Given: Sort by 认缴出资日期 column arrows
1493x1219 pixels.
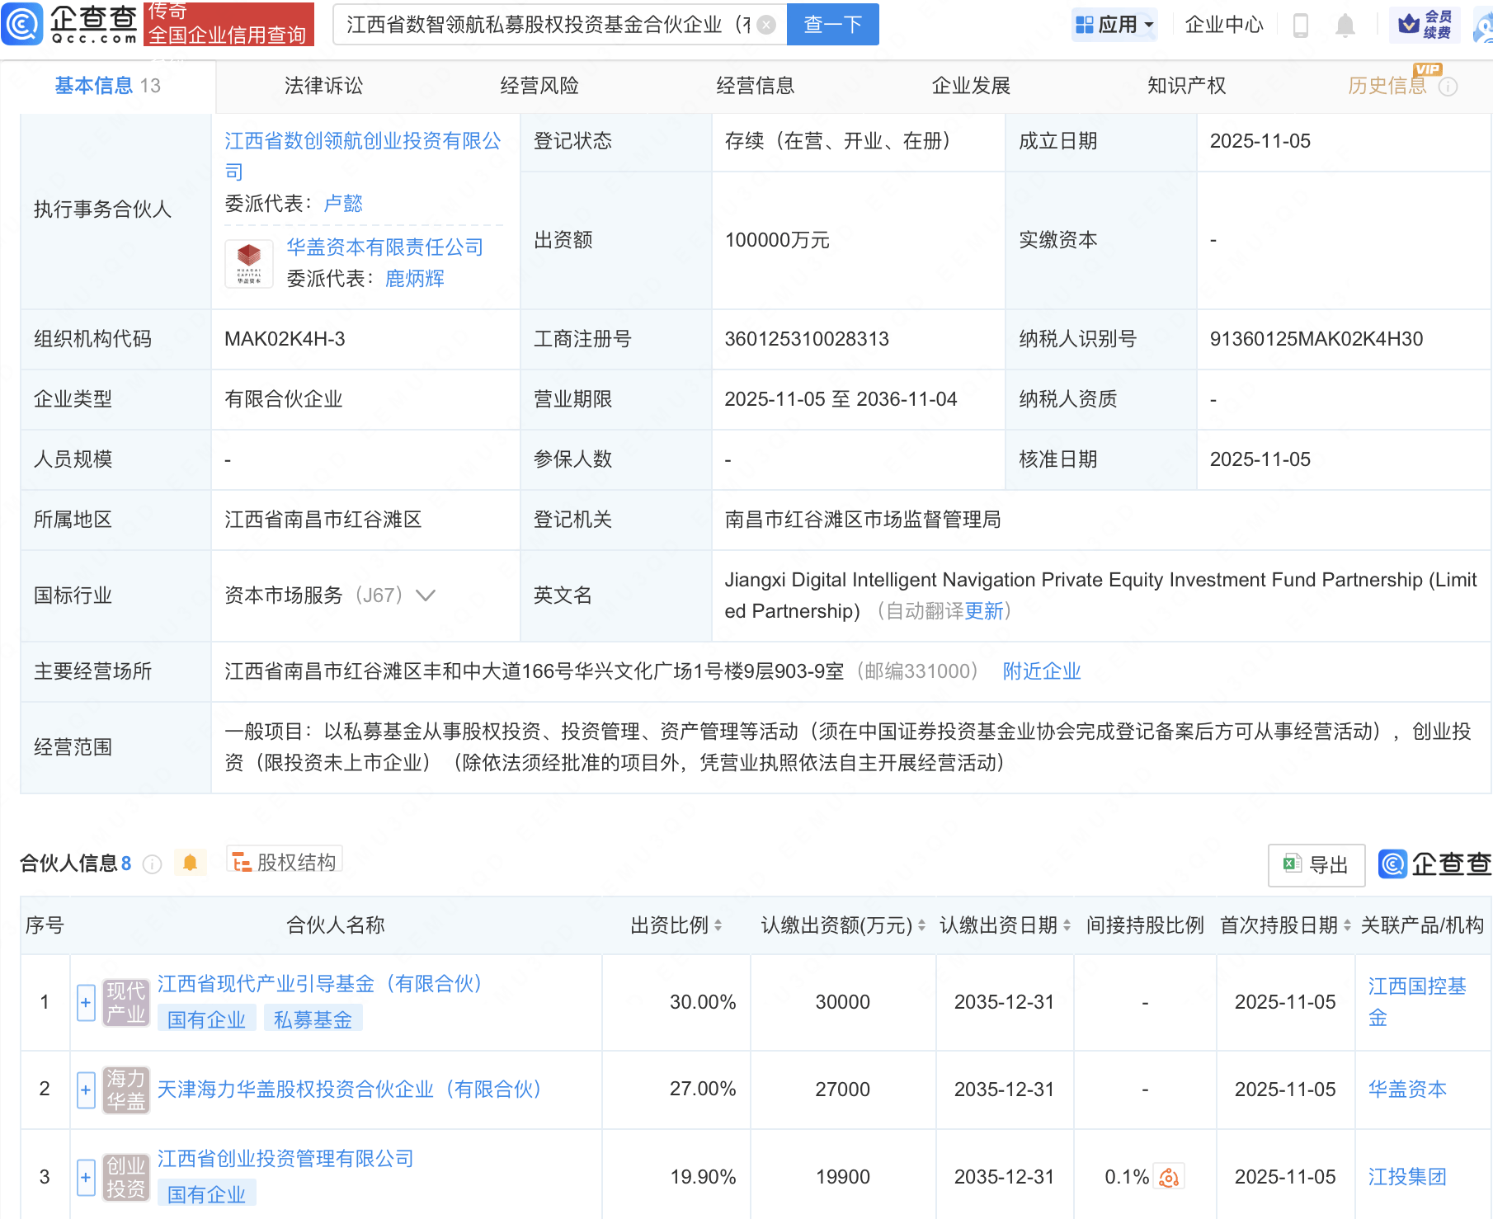Looking at the screenshot, I should (1067, 925).
